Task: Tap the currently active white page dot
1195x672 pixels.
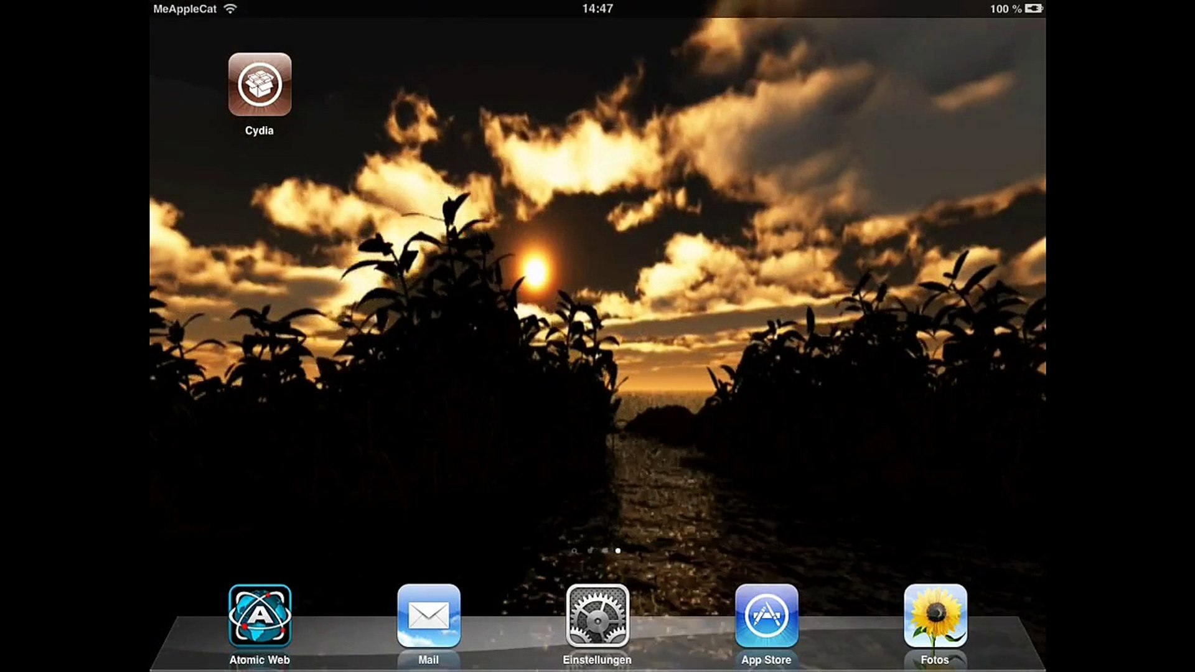Action: coord(617,551)
